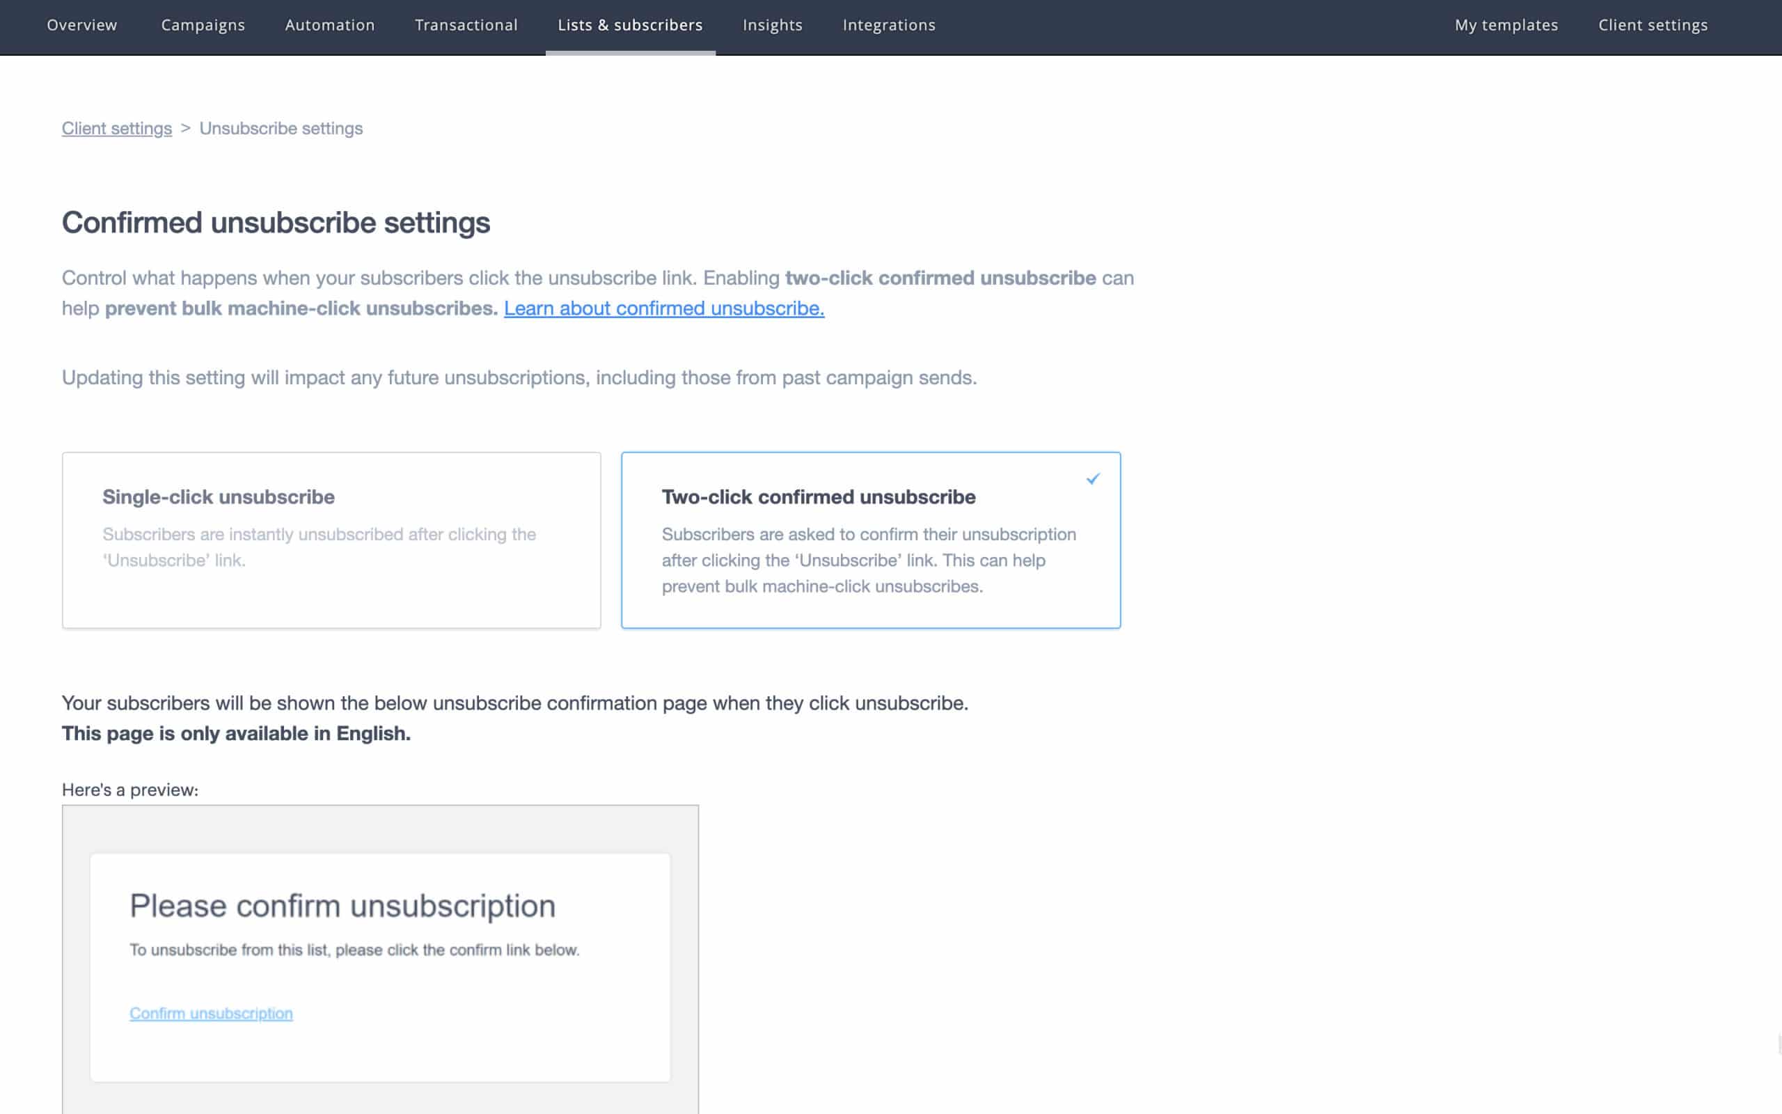1782x1114 pixels.
Task: Click Client settings breadcrumb link
Action: (116, 128)
